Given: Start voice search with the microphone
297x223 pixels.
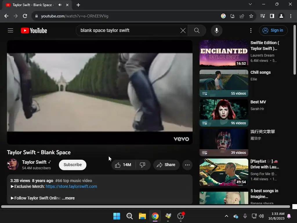Looking at the screenshot, I should 216,30.
